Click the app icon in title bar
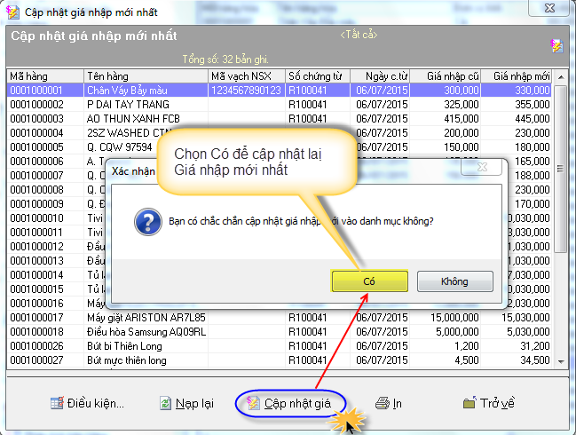 [x=12, y=11]
